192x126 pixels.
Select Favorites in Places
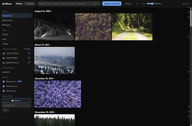point(16,20)
